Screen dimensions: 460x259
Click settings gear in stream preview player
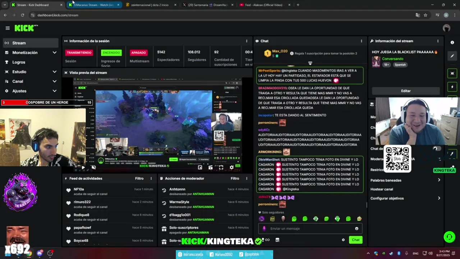(x=231, y=167)
